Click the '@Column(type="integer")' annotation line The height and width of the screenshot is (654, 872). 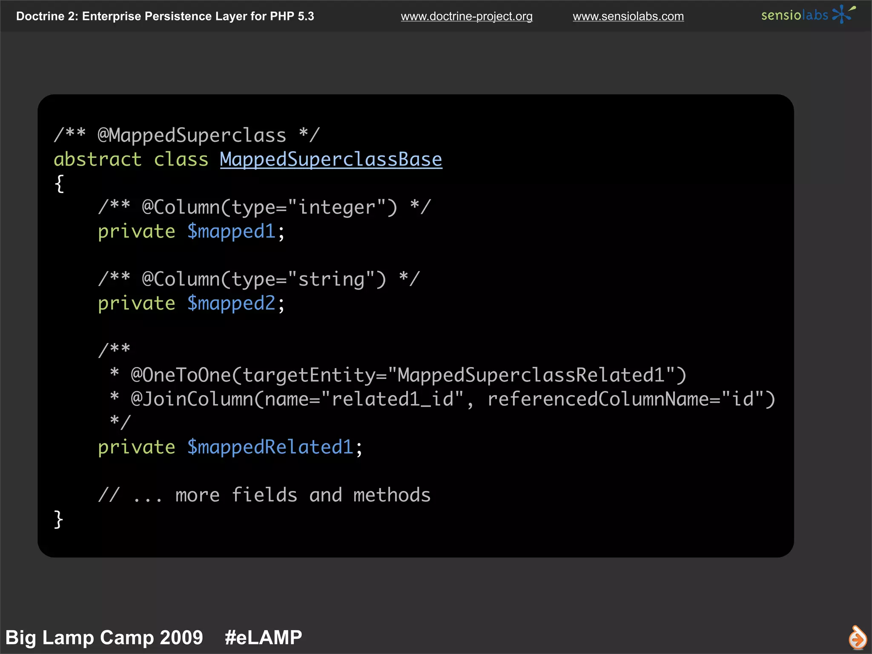coord(264,207)
